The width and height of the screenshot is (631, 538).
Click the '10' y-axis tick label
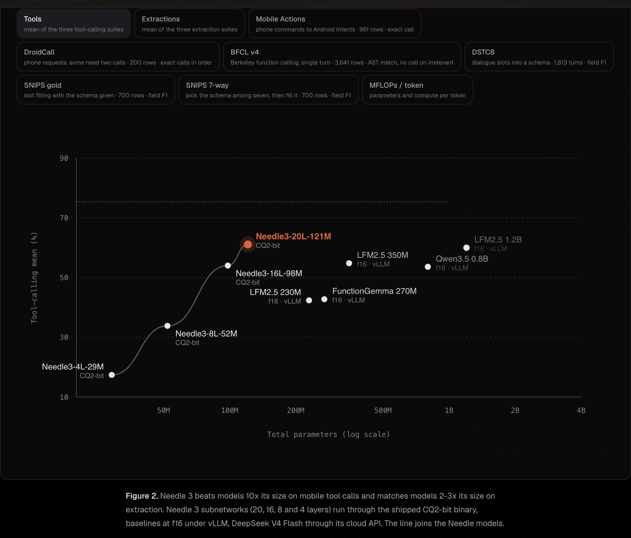pos(64,397)
